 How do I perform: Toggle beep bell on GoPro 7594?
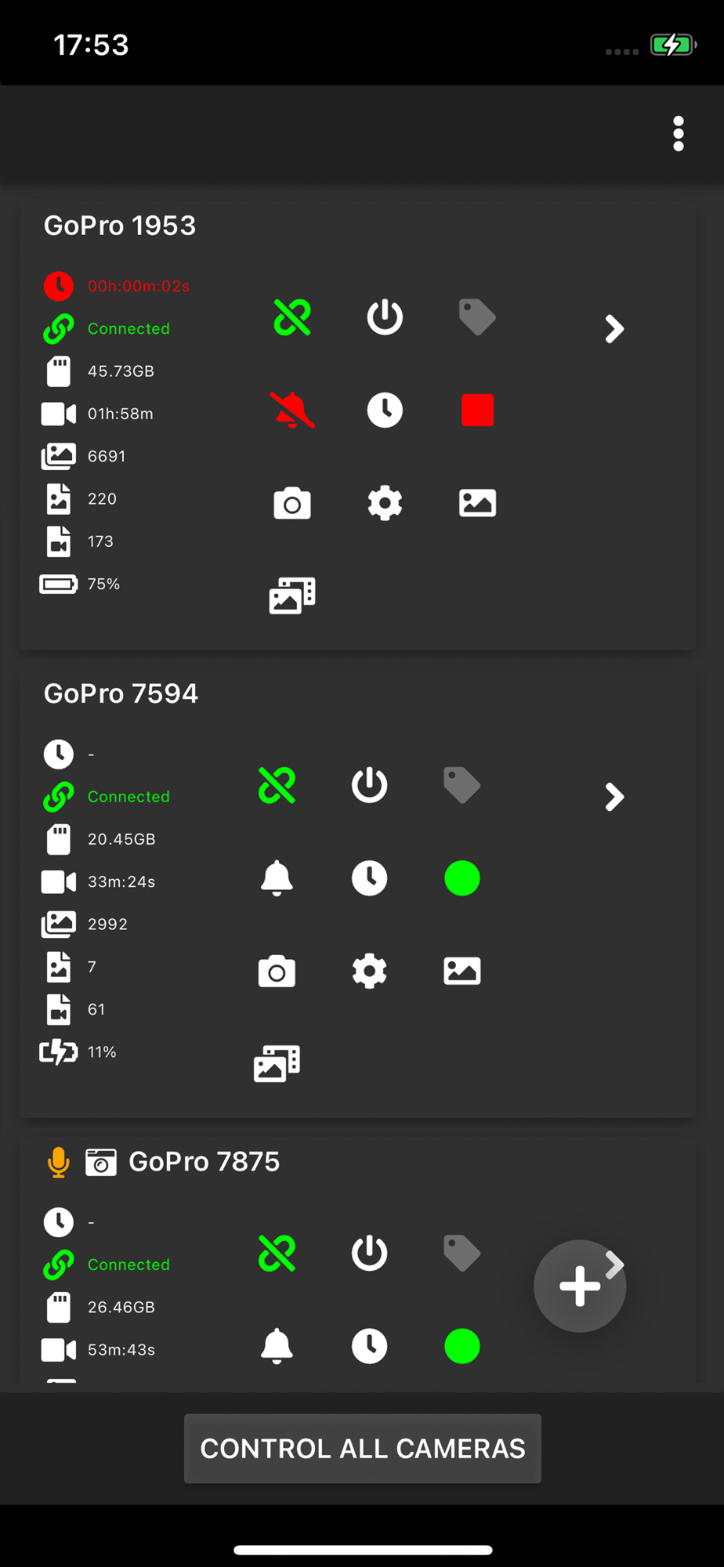pyautogui.click(x=277, y=878)
